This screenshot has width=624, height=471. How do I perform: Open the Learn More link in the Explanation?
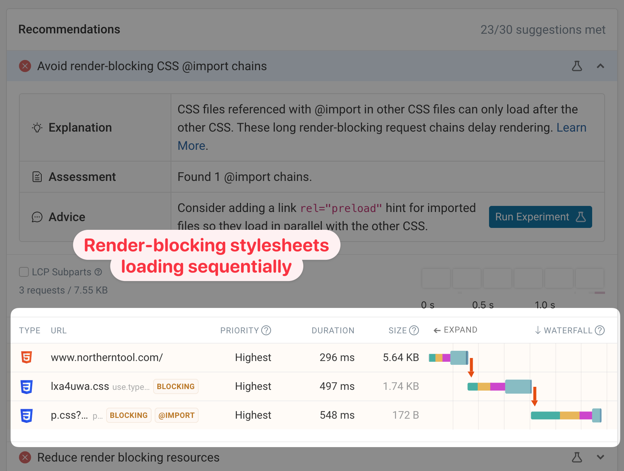(571, 128)
